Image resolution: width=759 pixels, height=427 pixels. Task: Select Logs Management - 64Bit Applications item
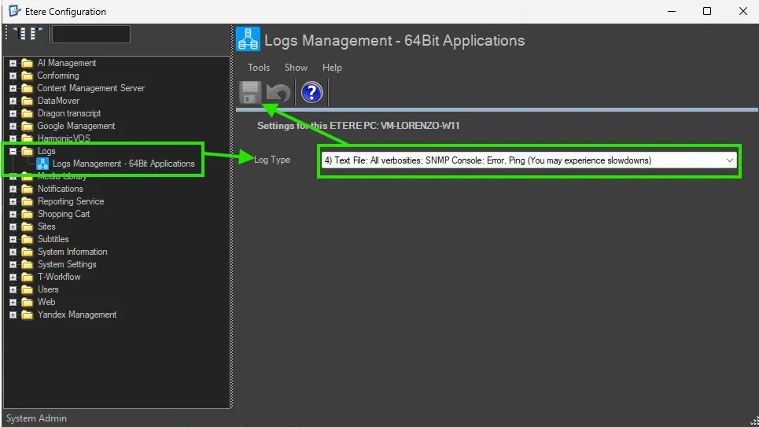tap(123, 164)
